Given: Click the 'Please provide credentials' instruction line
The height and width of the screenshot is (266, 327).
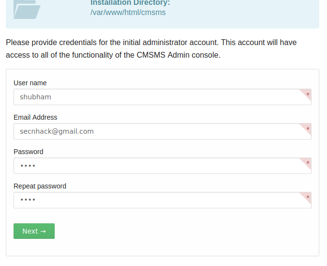Looking at the screenshot, I should (151, 43).
